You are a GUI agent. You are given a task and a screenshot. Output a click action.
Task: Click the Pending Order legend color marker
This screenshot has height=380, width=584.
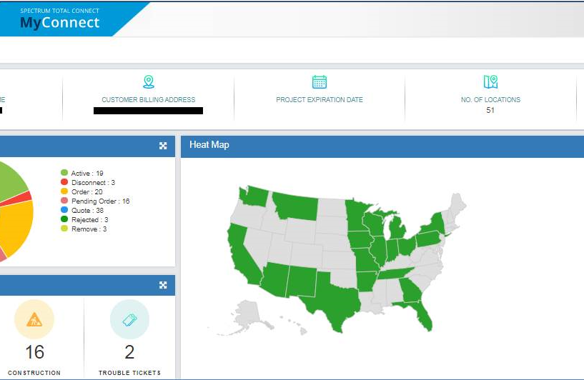pyautogui.click(x=64, y=201)
